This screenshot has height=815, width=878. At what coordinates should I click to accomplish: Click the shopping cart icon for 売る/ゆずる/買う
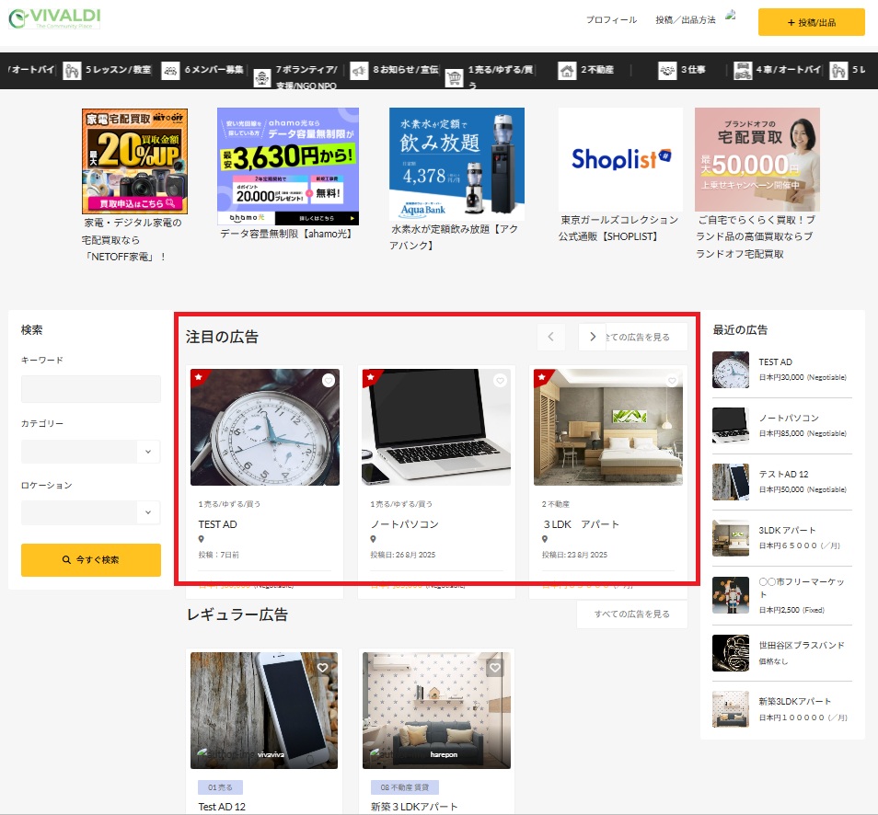pyautogui.click(x=454, y=77)
